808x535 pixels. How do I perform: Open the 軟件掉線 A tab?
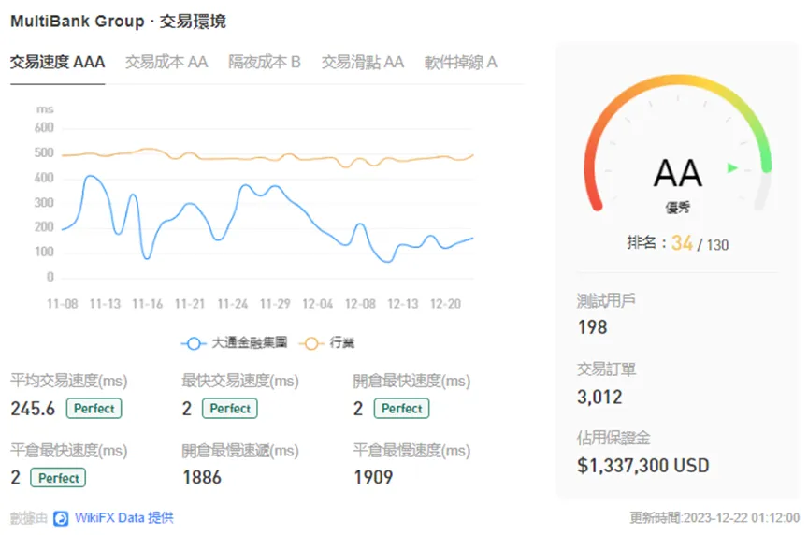460,63
